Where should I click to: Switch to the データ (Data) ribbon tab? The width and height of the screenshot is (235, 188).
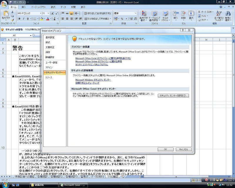[63, 7]
